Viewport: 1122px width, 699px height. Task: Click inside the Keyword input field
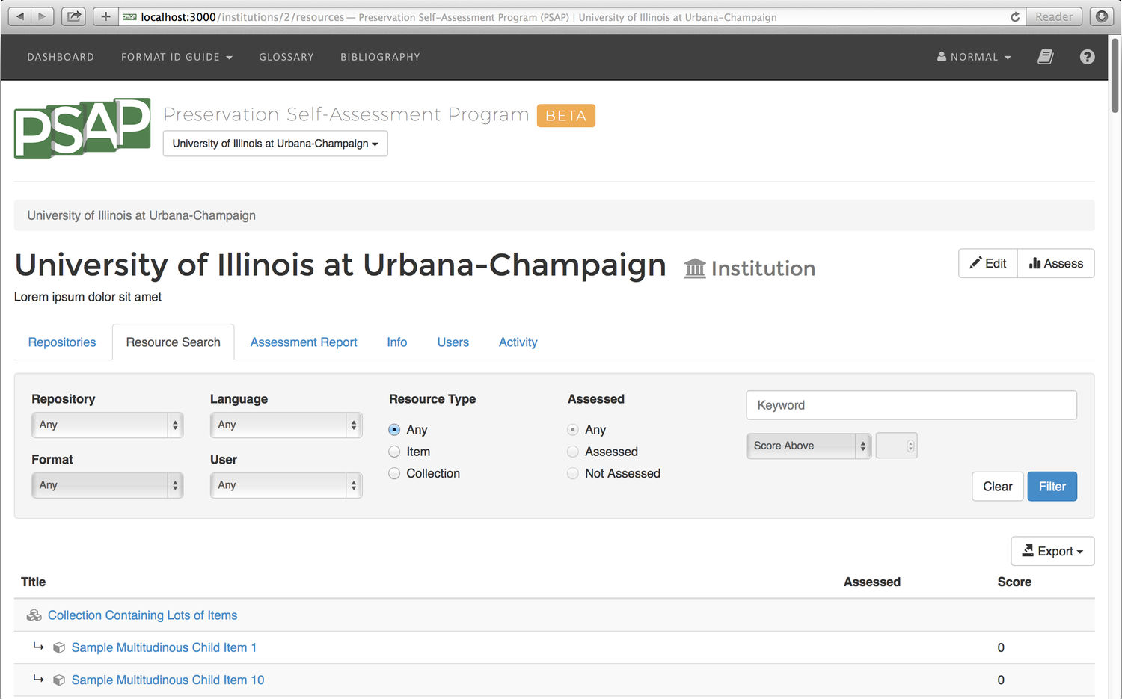pos(910,405)
